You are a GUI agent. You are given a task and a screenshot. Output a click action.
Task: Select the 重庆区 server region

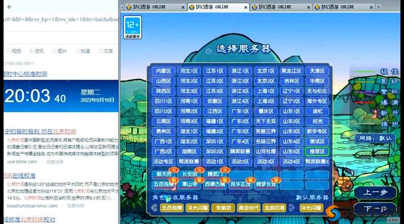click(x=266, y=111)
